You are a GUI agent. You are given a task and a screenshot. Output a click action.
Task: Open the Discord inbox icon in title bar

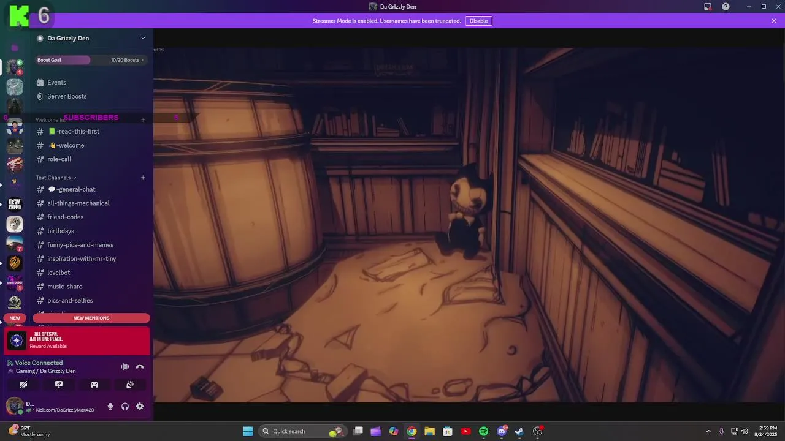pyautogui.click(x=708, y=7)
